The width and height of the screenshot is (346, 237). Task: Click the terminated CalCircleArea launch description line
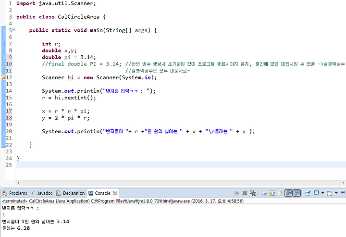click(x=123, y=201)
